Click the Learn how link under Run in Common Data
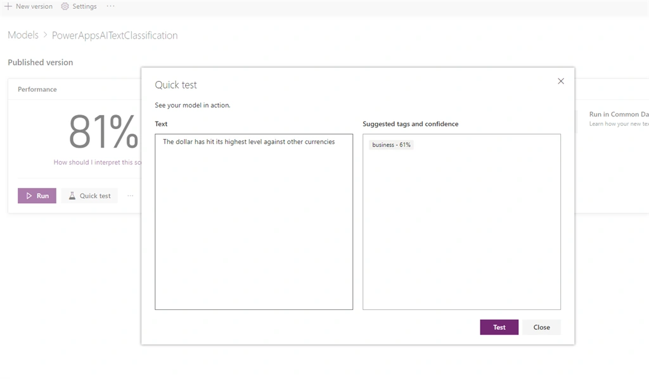649x379 pixels. 619,124
